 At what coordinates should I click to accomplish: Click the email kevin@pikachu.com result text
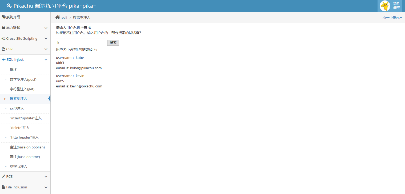79,86
